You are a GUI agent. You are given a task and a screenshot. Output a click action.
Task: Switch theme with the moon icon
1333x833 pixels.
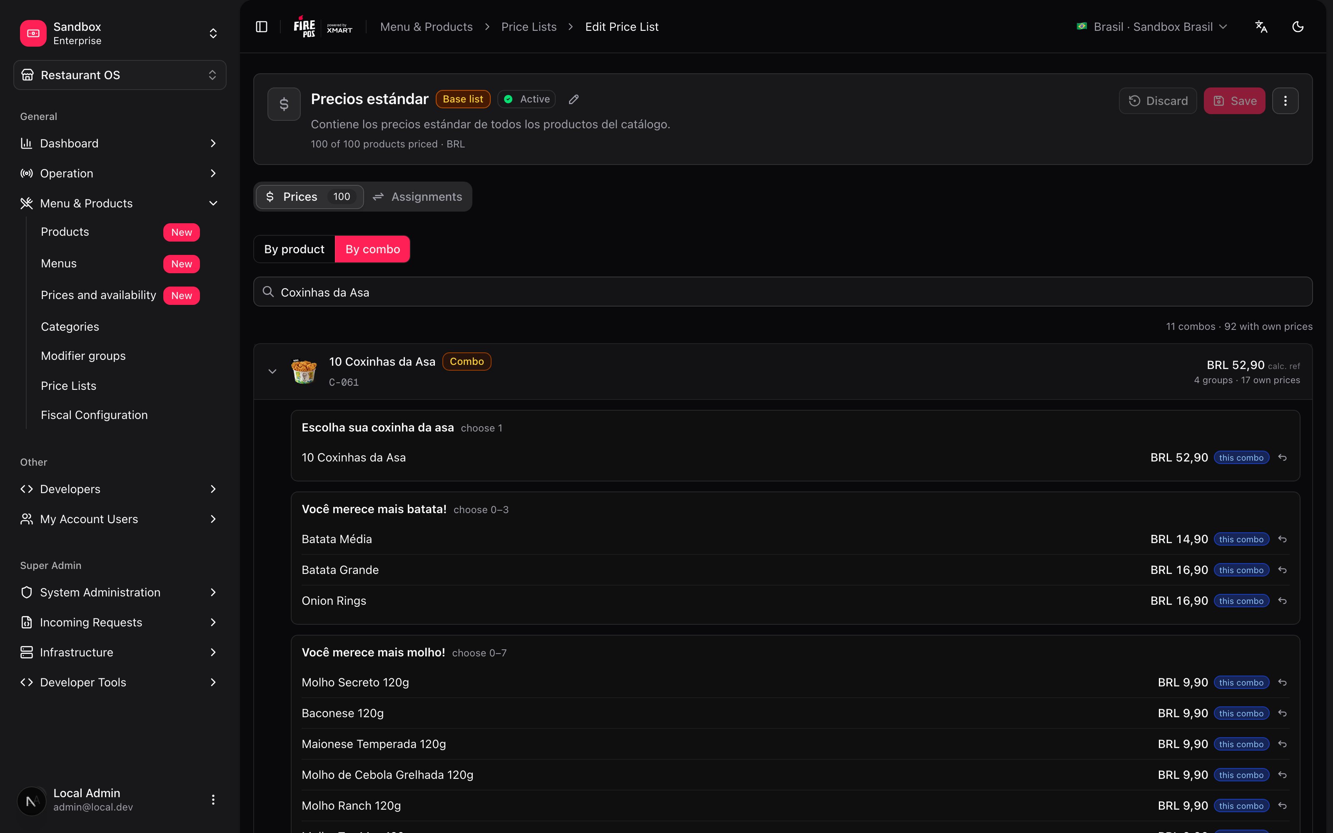click(1298, 26)
